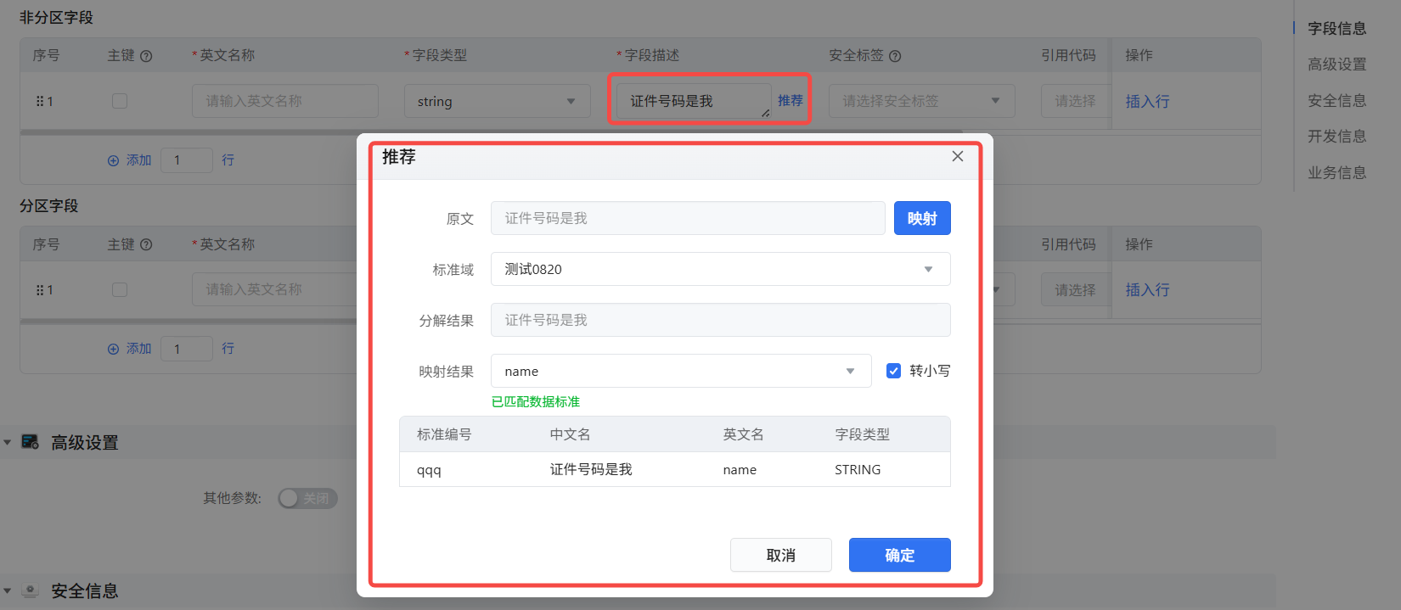Click 请选择 引用代码 field in 分区字段 row

point(1076,289)
